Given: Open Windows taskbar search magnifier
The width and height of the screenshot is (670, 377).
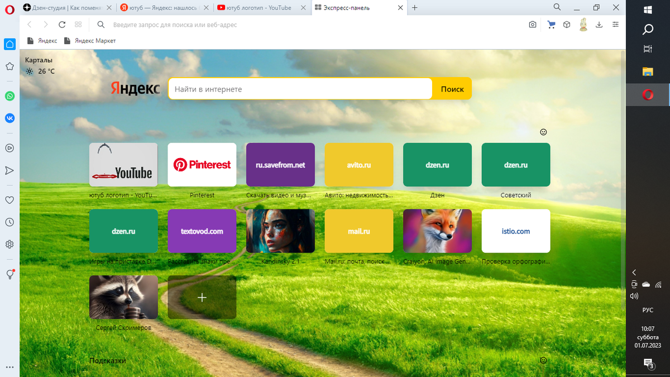Looking at the screenshot, I should pos(648,29).
